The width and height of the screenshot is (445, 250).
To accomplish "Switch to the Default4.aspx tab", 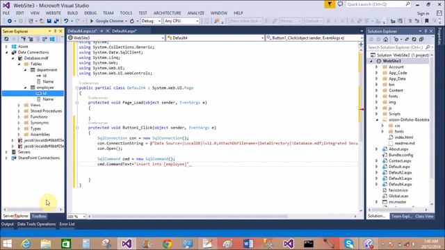I will (x=124, y=31).
